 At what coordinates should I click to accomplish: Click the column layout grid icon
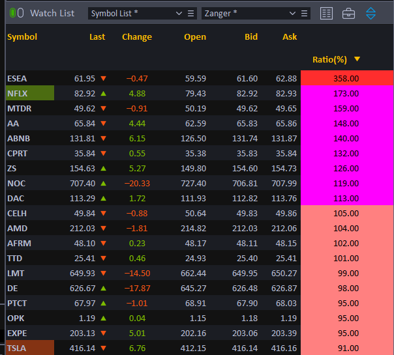click(x=326, y=13)
